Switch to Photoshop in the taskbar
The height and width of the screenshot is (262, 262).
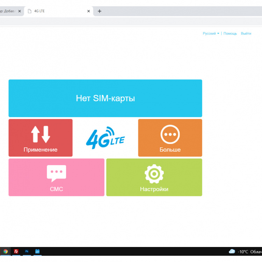pos(27,251)
